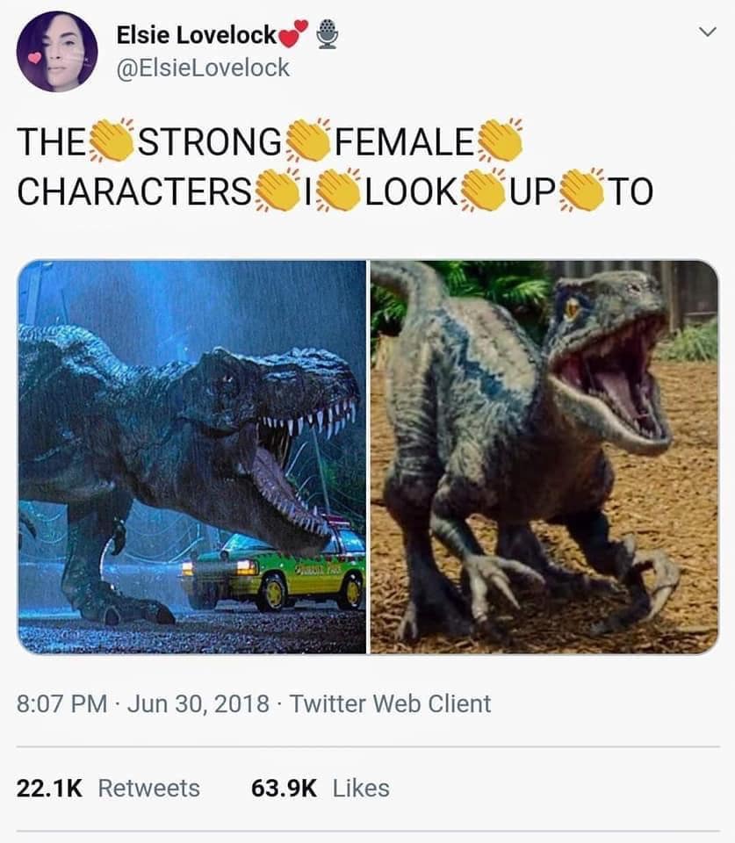Screen dimensions: 735x843
Task: Open the @ElsieLovelock handle link
Action: point(203,68)
